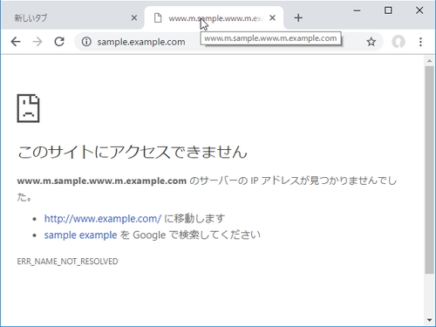Screen dimensions: 436x327
Task: Click the bold www.m.sample.www.m.example.com hostname
Action: [102, 181]
